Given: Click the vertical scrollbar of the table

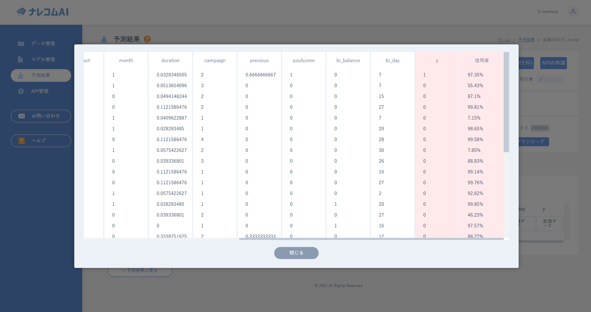Looking at the screenshot, I should [x=506, y=102].
